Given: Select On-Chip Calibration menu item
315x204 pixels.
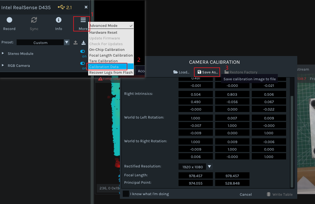Looking at the screenshot, I should [x=111, y=49].
